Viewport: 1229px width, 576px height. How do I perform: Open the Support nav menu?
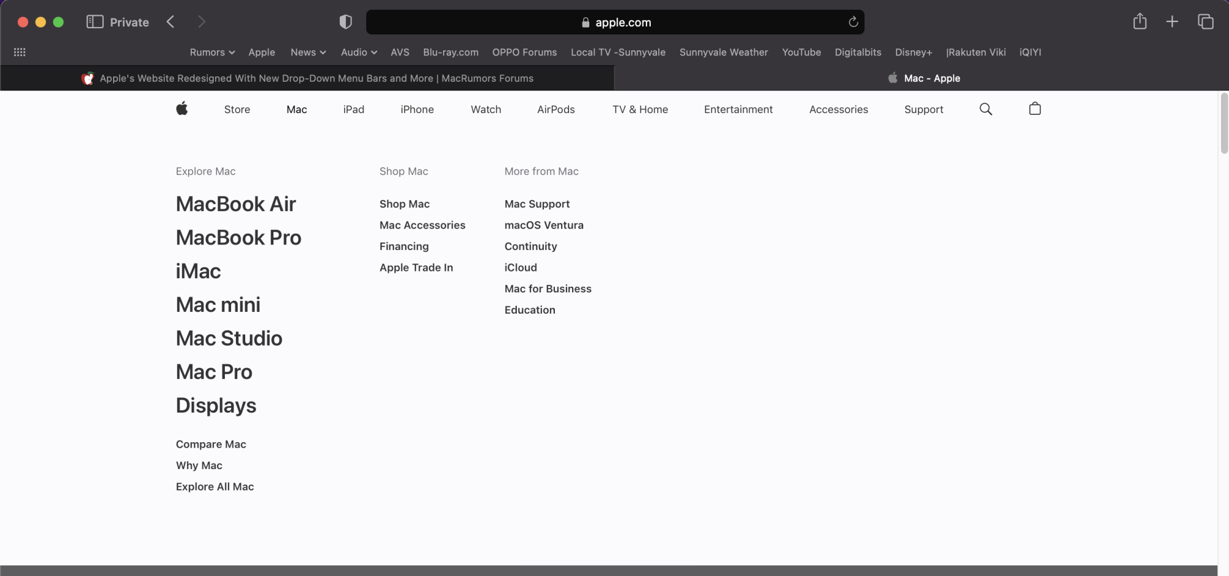[924, 109]
